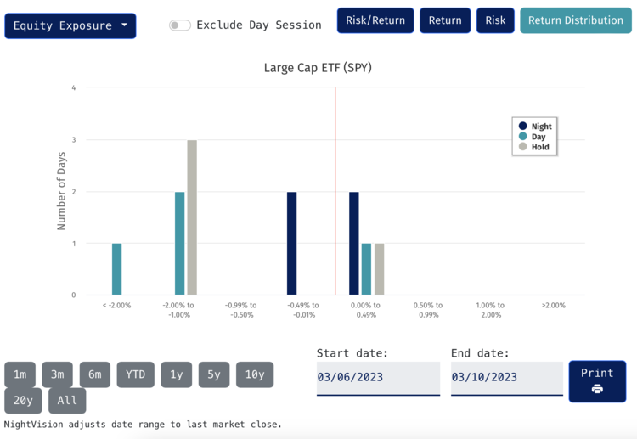Open the Risk view tab

click(x=495, y=20)
